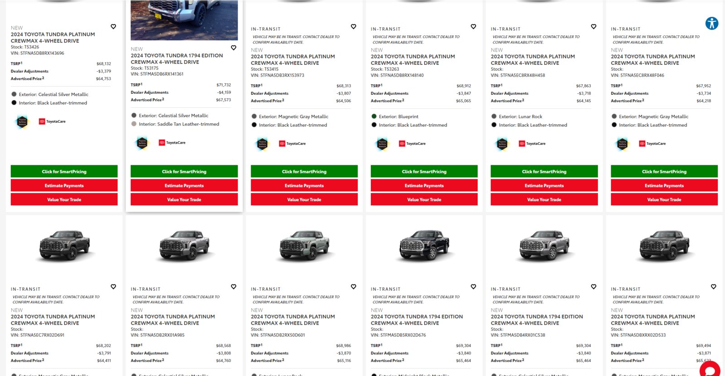Click Toyota Safety Sense badge on T53175 card
This screenshot has width=725, height=376.
pyautogui.click(x=142, y=143)
